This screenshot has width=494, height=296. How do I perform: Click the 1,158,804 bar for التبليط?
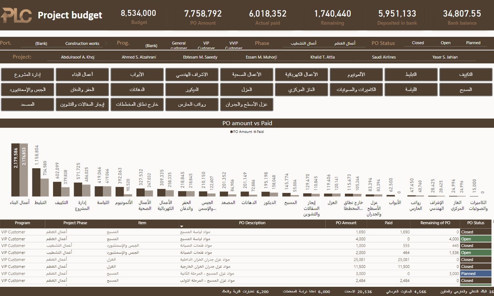[x=36, y=182]
